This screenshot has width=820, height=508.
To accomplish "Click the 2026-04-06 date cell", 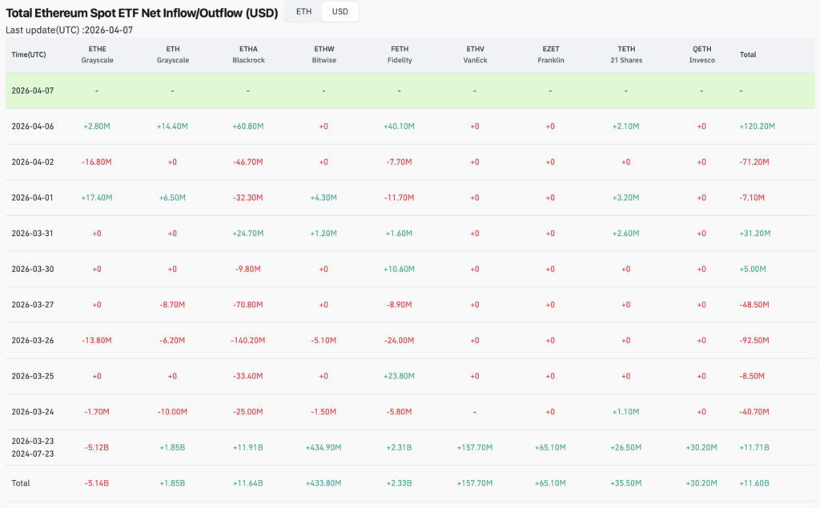I will pos(33,126).
